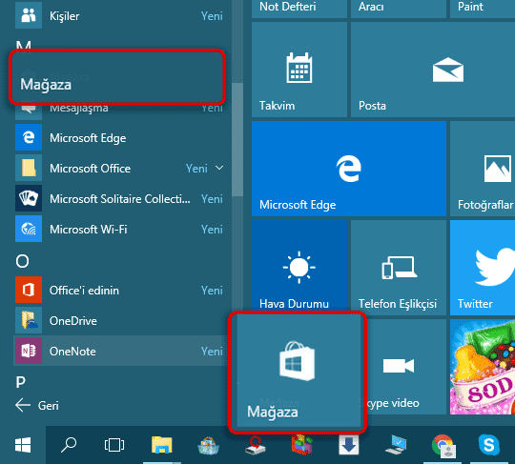Open Kişiler app from the list

click(119, 15)
